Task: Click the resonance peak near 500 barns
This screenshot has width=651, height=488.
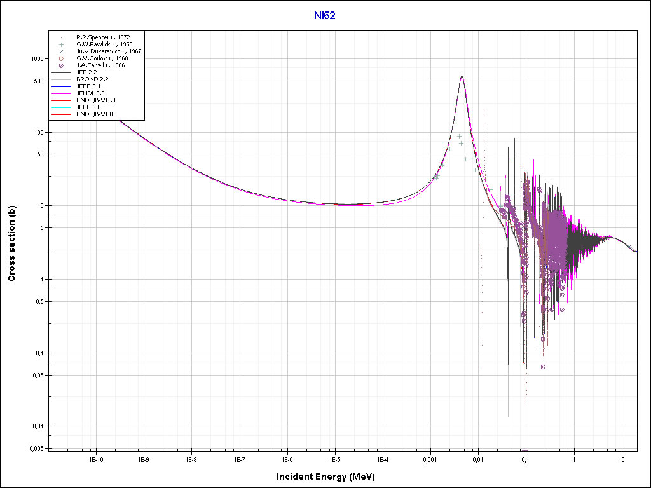Action: [x=462, y=78]
